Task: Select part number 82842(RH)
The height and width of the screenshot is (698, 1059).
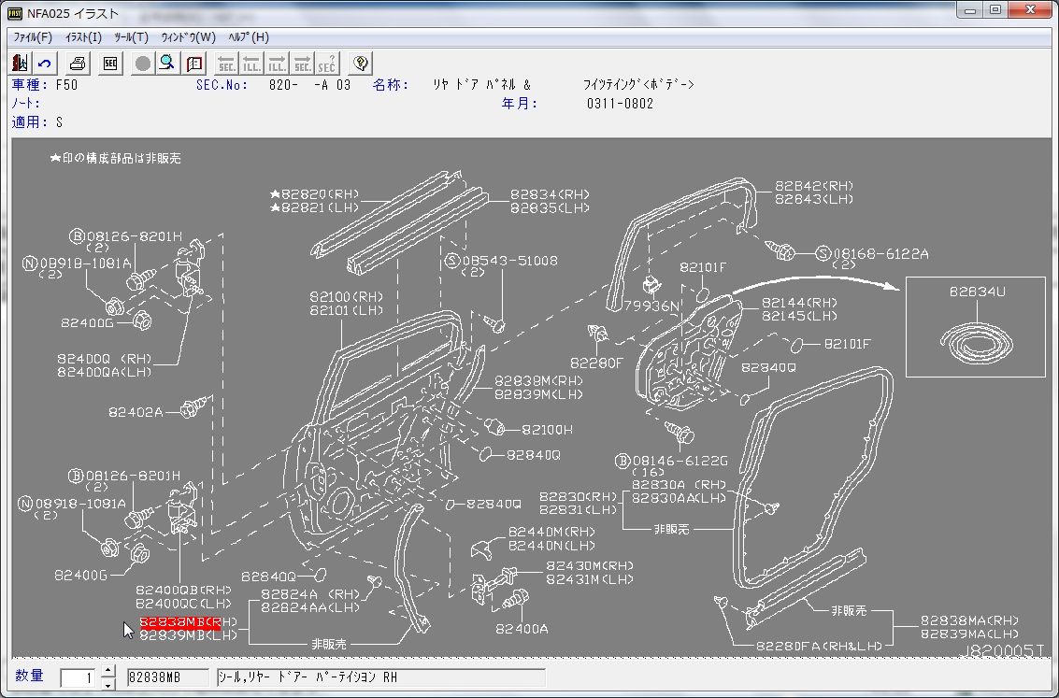Action: [x=814, y=186]
